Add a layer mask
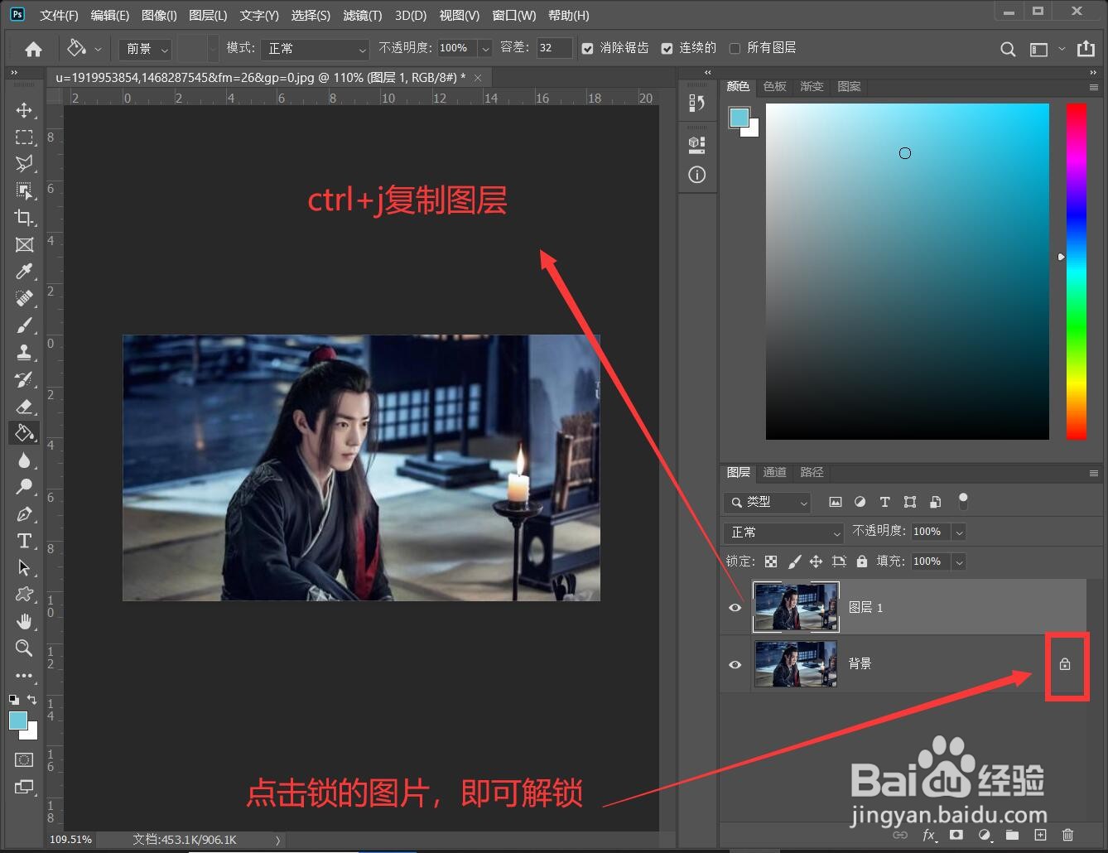The image size is (1108, 853). click(x=956, y=835)
